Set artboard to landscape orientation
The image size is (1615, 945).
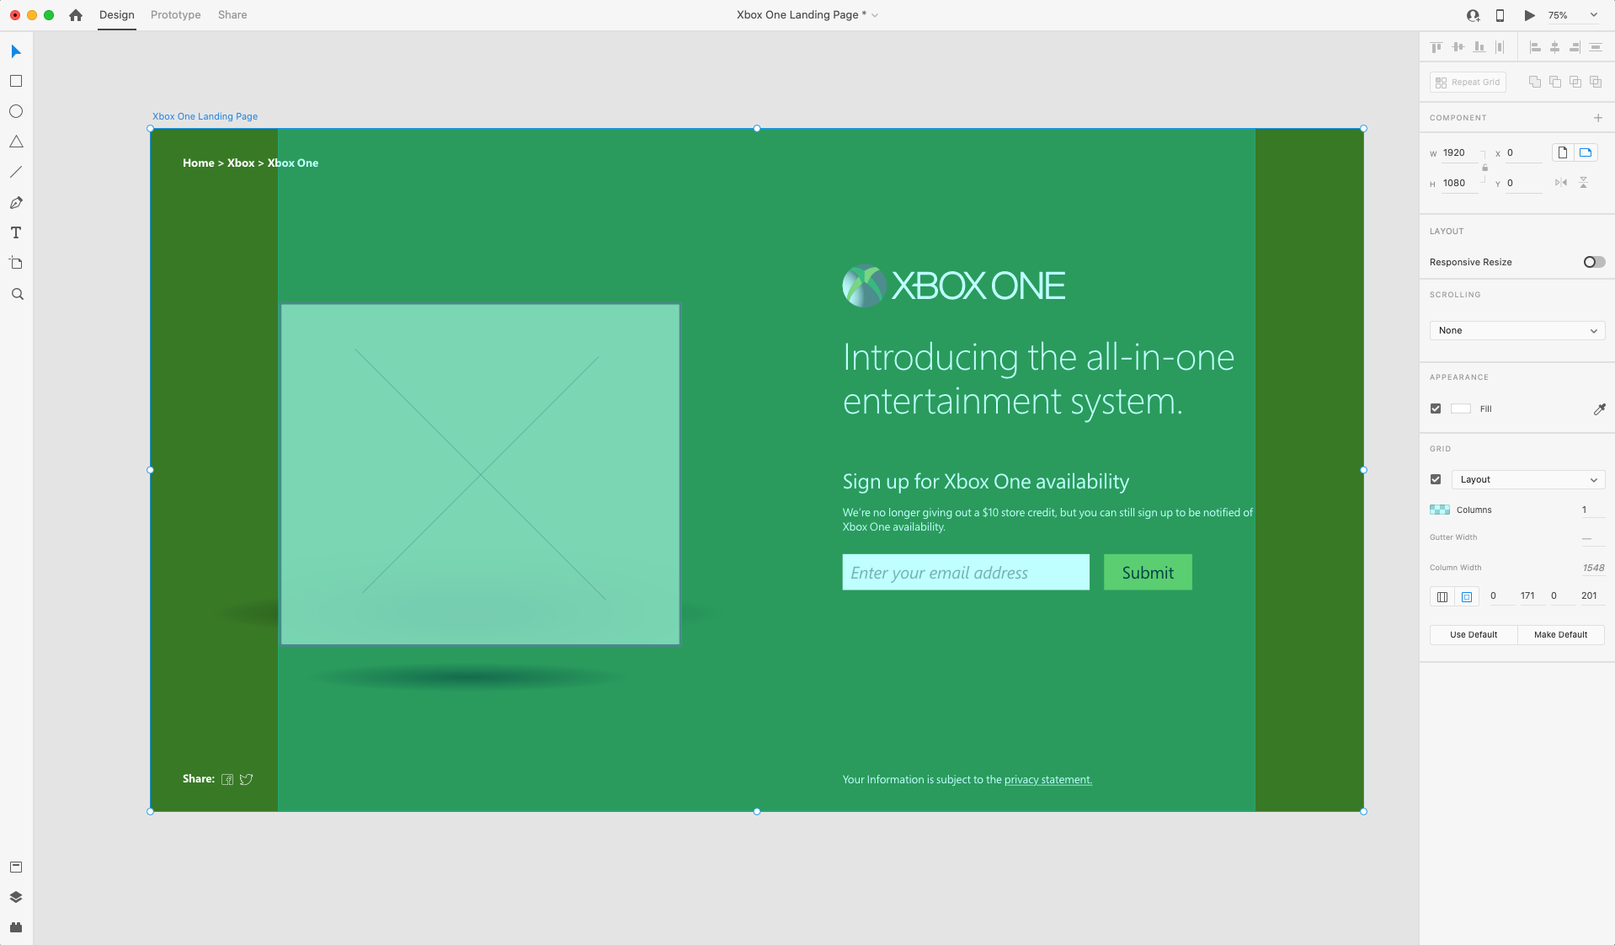pos(1586,152)
